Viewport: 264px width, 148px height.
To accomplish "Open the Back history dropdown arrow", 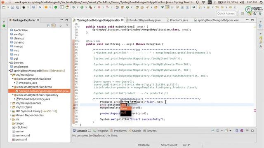I will point(226,7).
